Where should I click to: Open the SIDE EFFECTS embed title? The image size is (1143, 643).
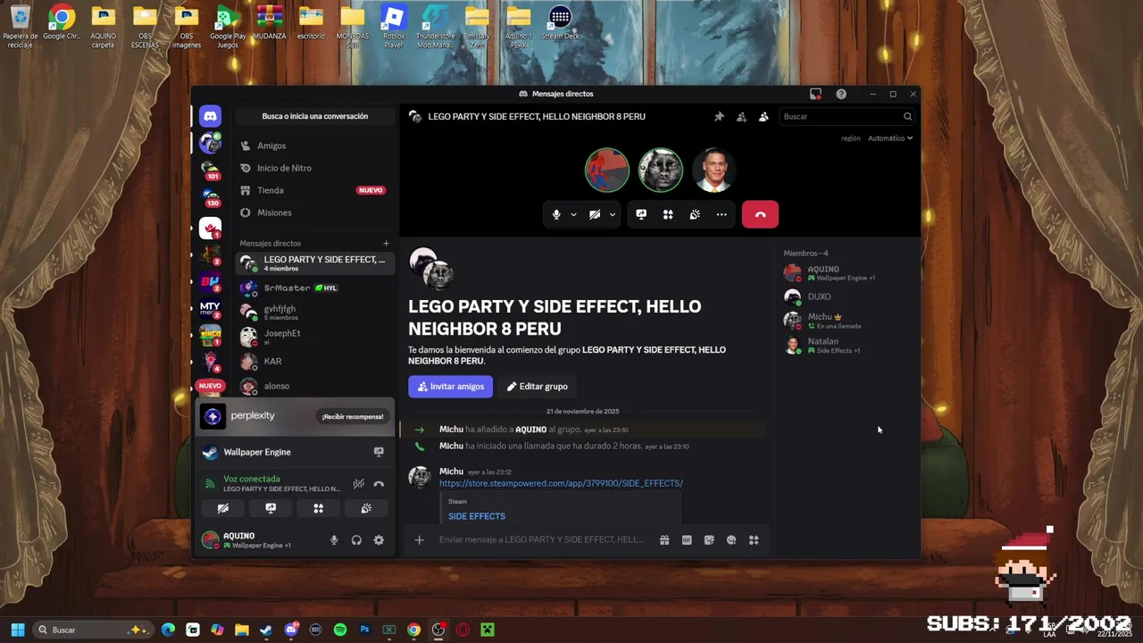point(477,516)
